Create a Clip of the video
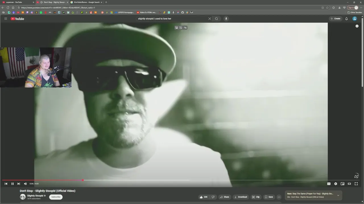The width and height of the screenshot is (364, 204). coord(256,197)
